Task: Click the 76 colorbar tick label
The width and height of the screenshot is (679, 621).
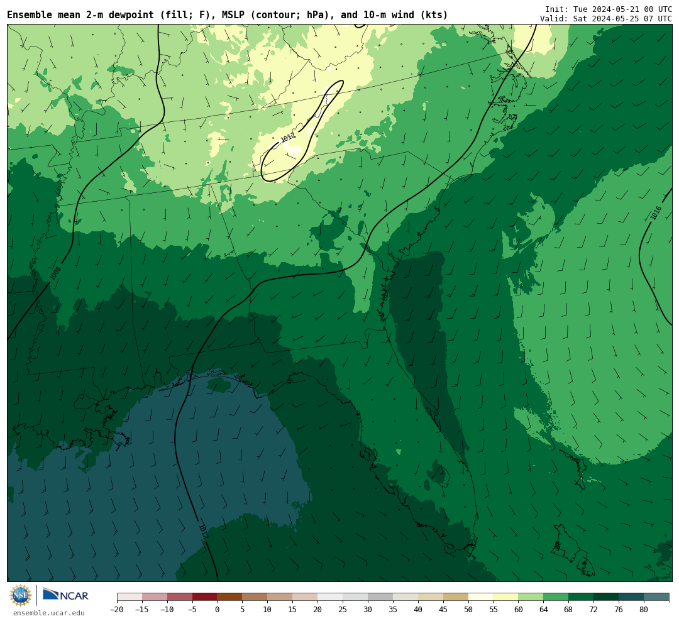Action: 619,610
